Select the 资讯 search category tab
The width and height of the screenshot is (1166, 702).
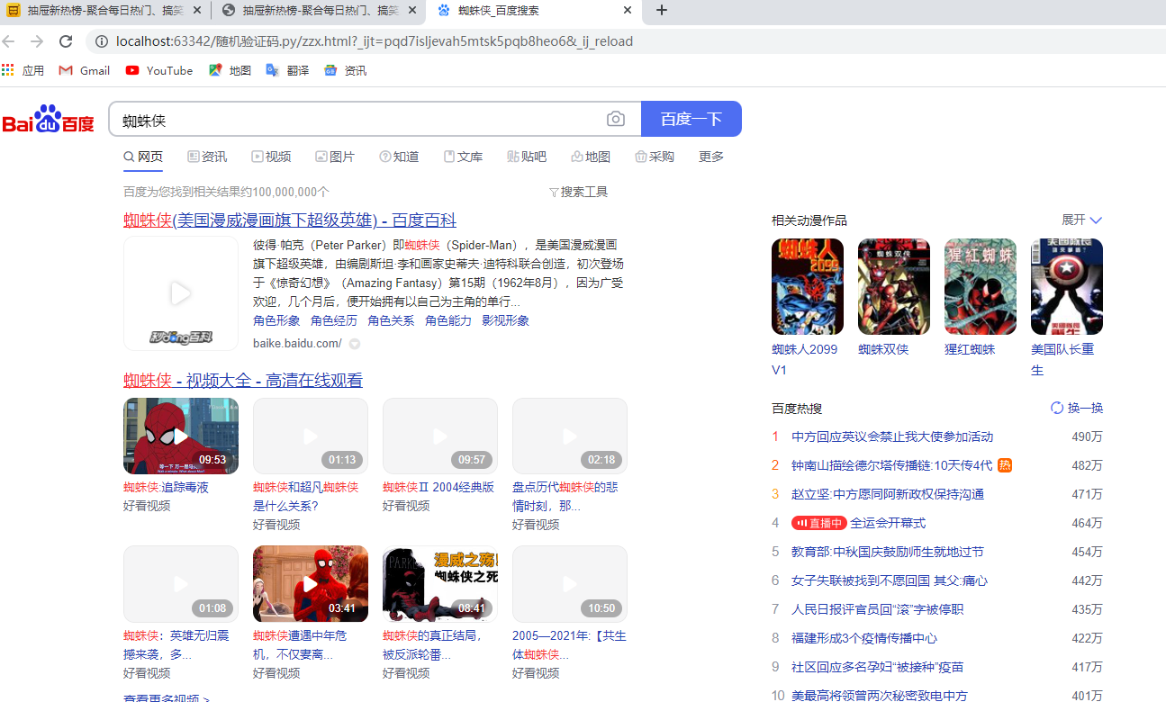pyautogui.click(x=207, y=157)
